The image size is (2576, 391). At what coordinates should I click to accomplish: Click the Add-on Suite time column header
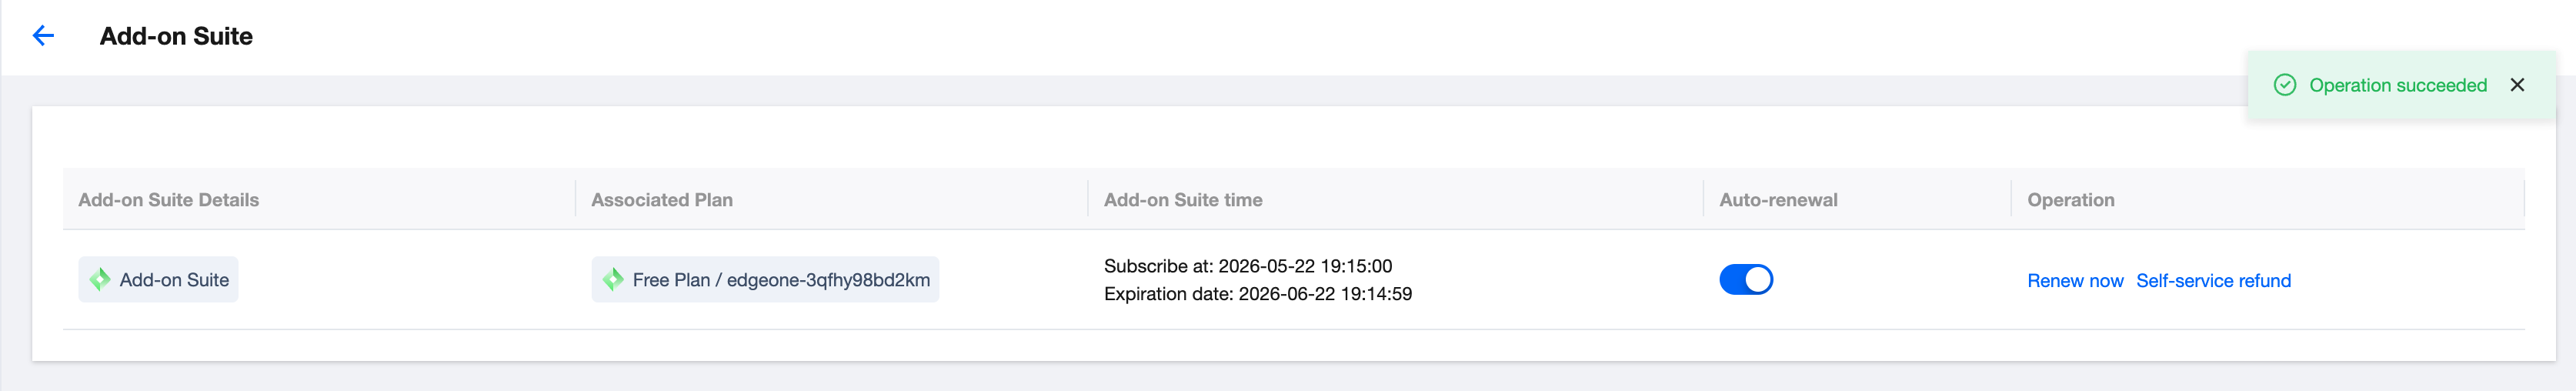click(1183, 200)
